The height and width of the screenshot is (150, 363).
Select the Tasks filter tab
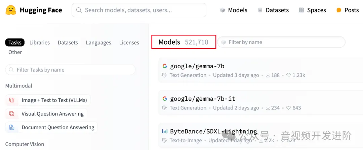(15, 43)
